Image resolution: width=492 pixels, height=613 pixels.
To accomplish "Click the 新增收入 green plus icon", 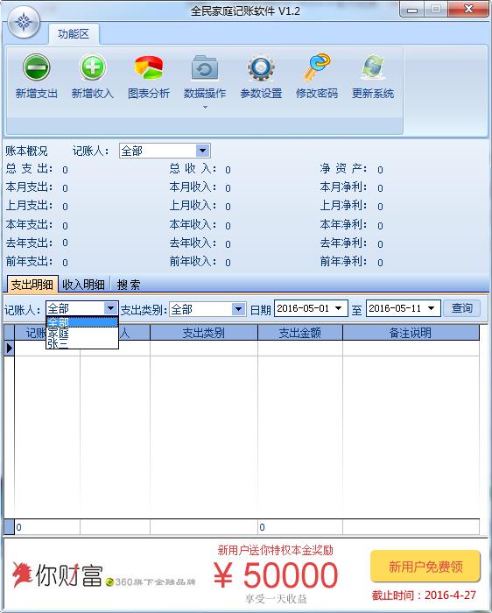I will [x=93, y=67].
